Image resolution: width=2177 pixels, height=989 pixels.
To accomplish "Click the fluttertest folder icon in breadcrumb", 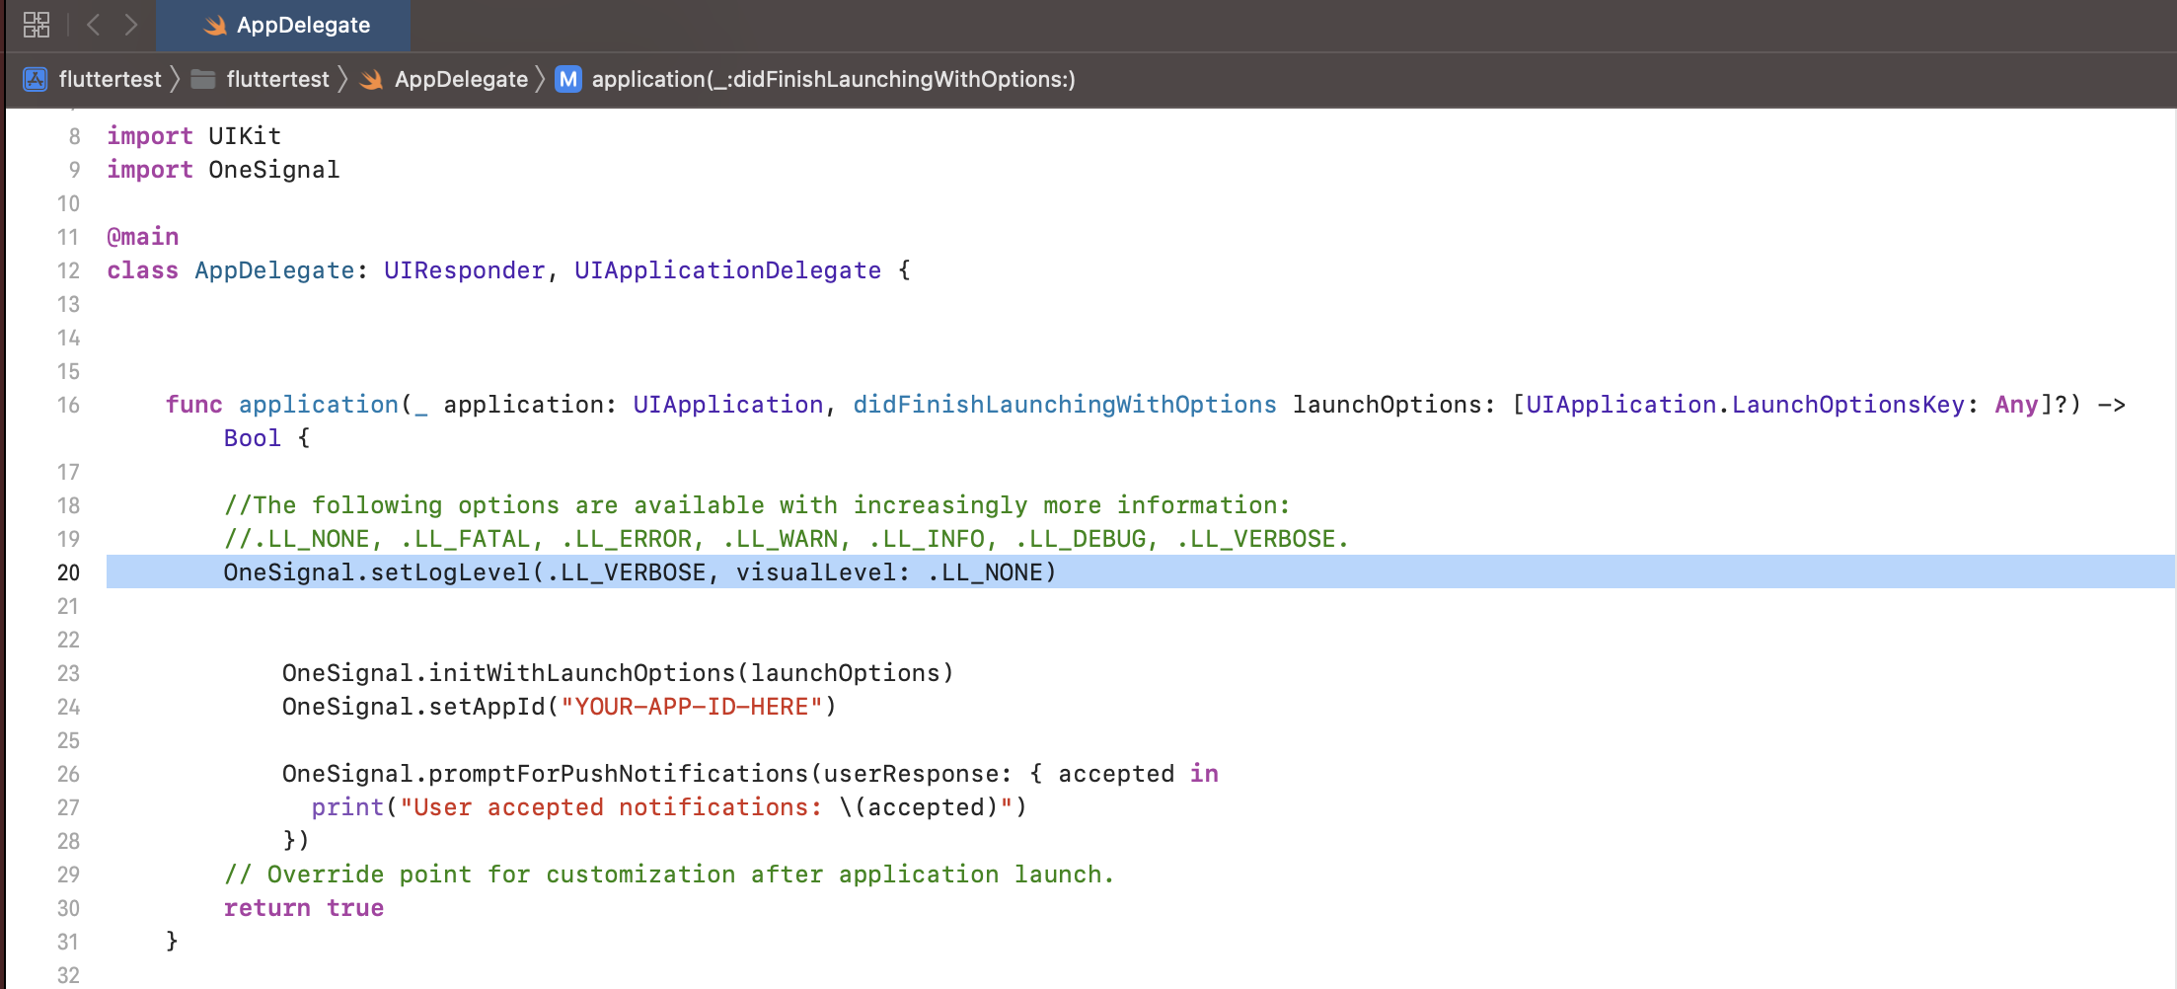I will tap(203, 79).
